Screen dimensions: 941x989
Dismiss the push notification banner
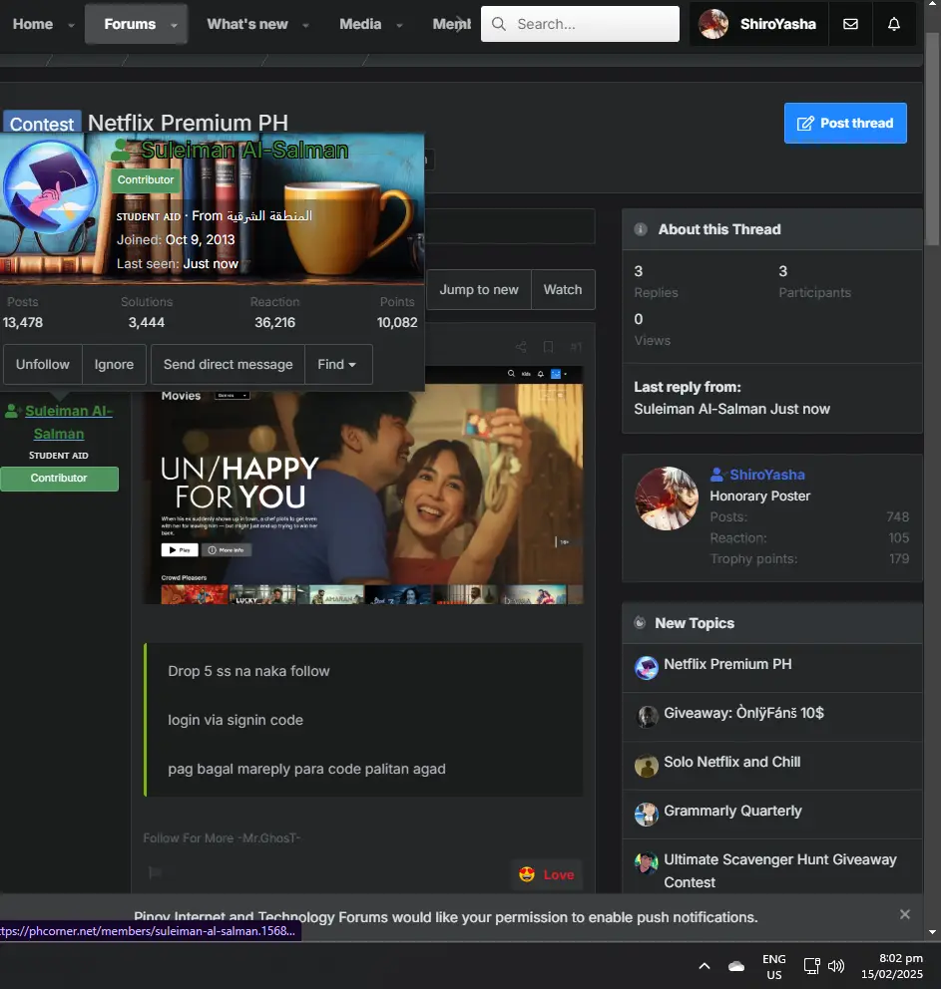(x=904, y=914)
